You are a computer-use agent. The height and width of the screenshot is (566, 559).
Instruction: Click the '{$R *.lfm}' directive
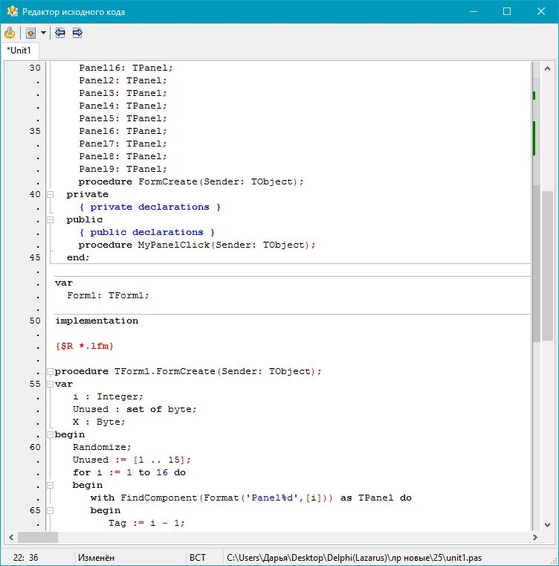[85, 346]
